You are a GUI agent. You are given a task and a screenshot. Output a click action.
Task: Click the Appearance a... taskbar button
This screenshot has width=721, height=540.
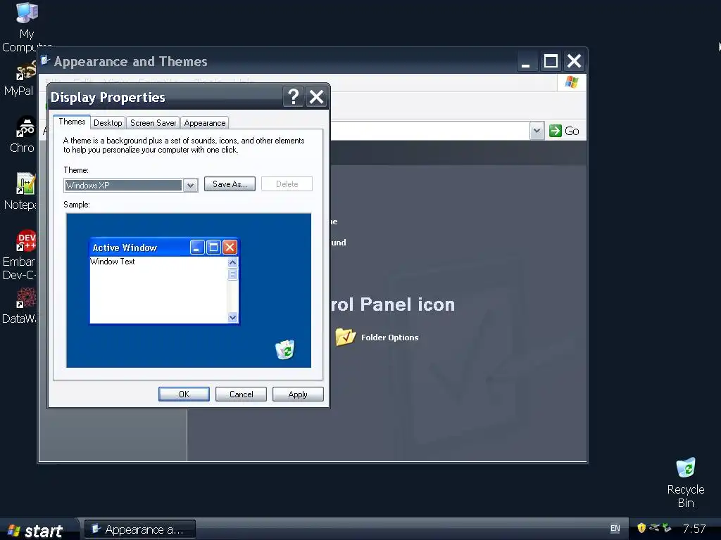tap(140, 529)
